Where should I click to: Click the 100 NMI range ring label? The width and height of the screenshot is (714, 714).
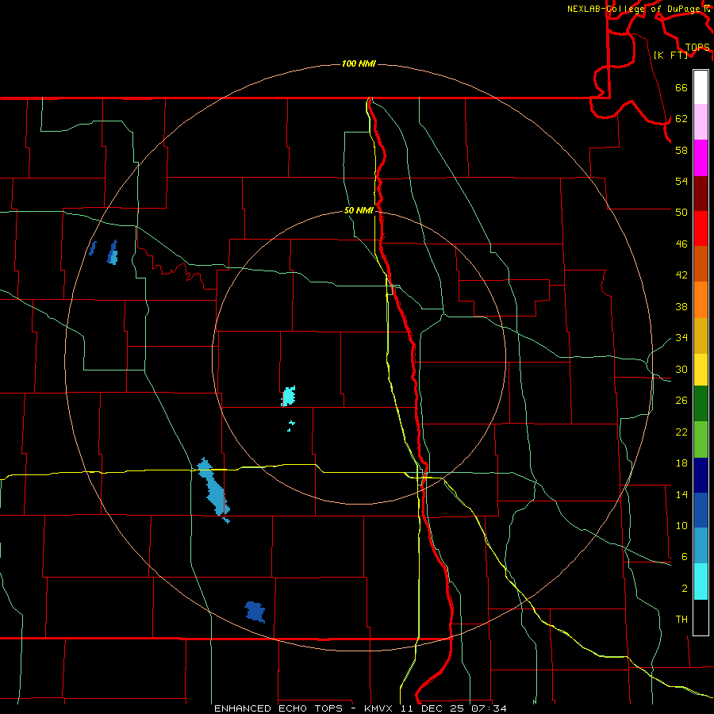359,63
